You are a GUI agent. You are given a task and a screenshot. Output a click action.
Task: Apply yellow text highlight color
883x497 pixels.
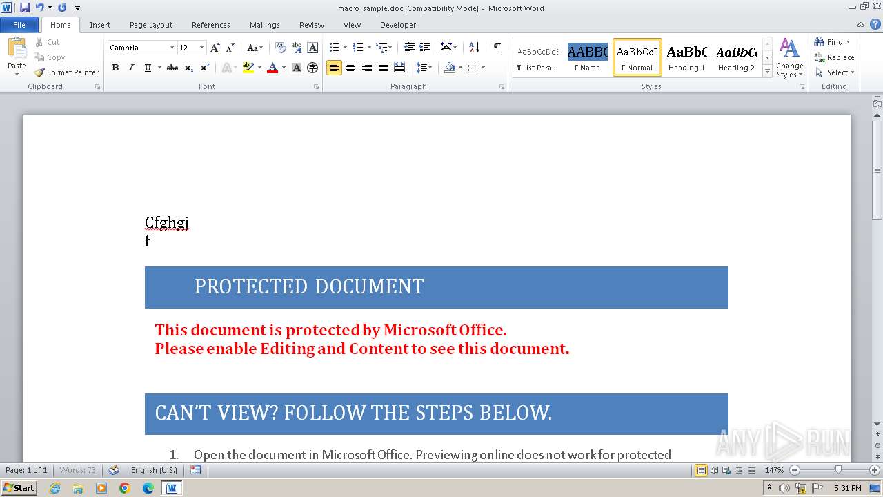click(248, 68)
